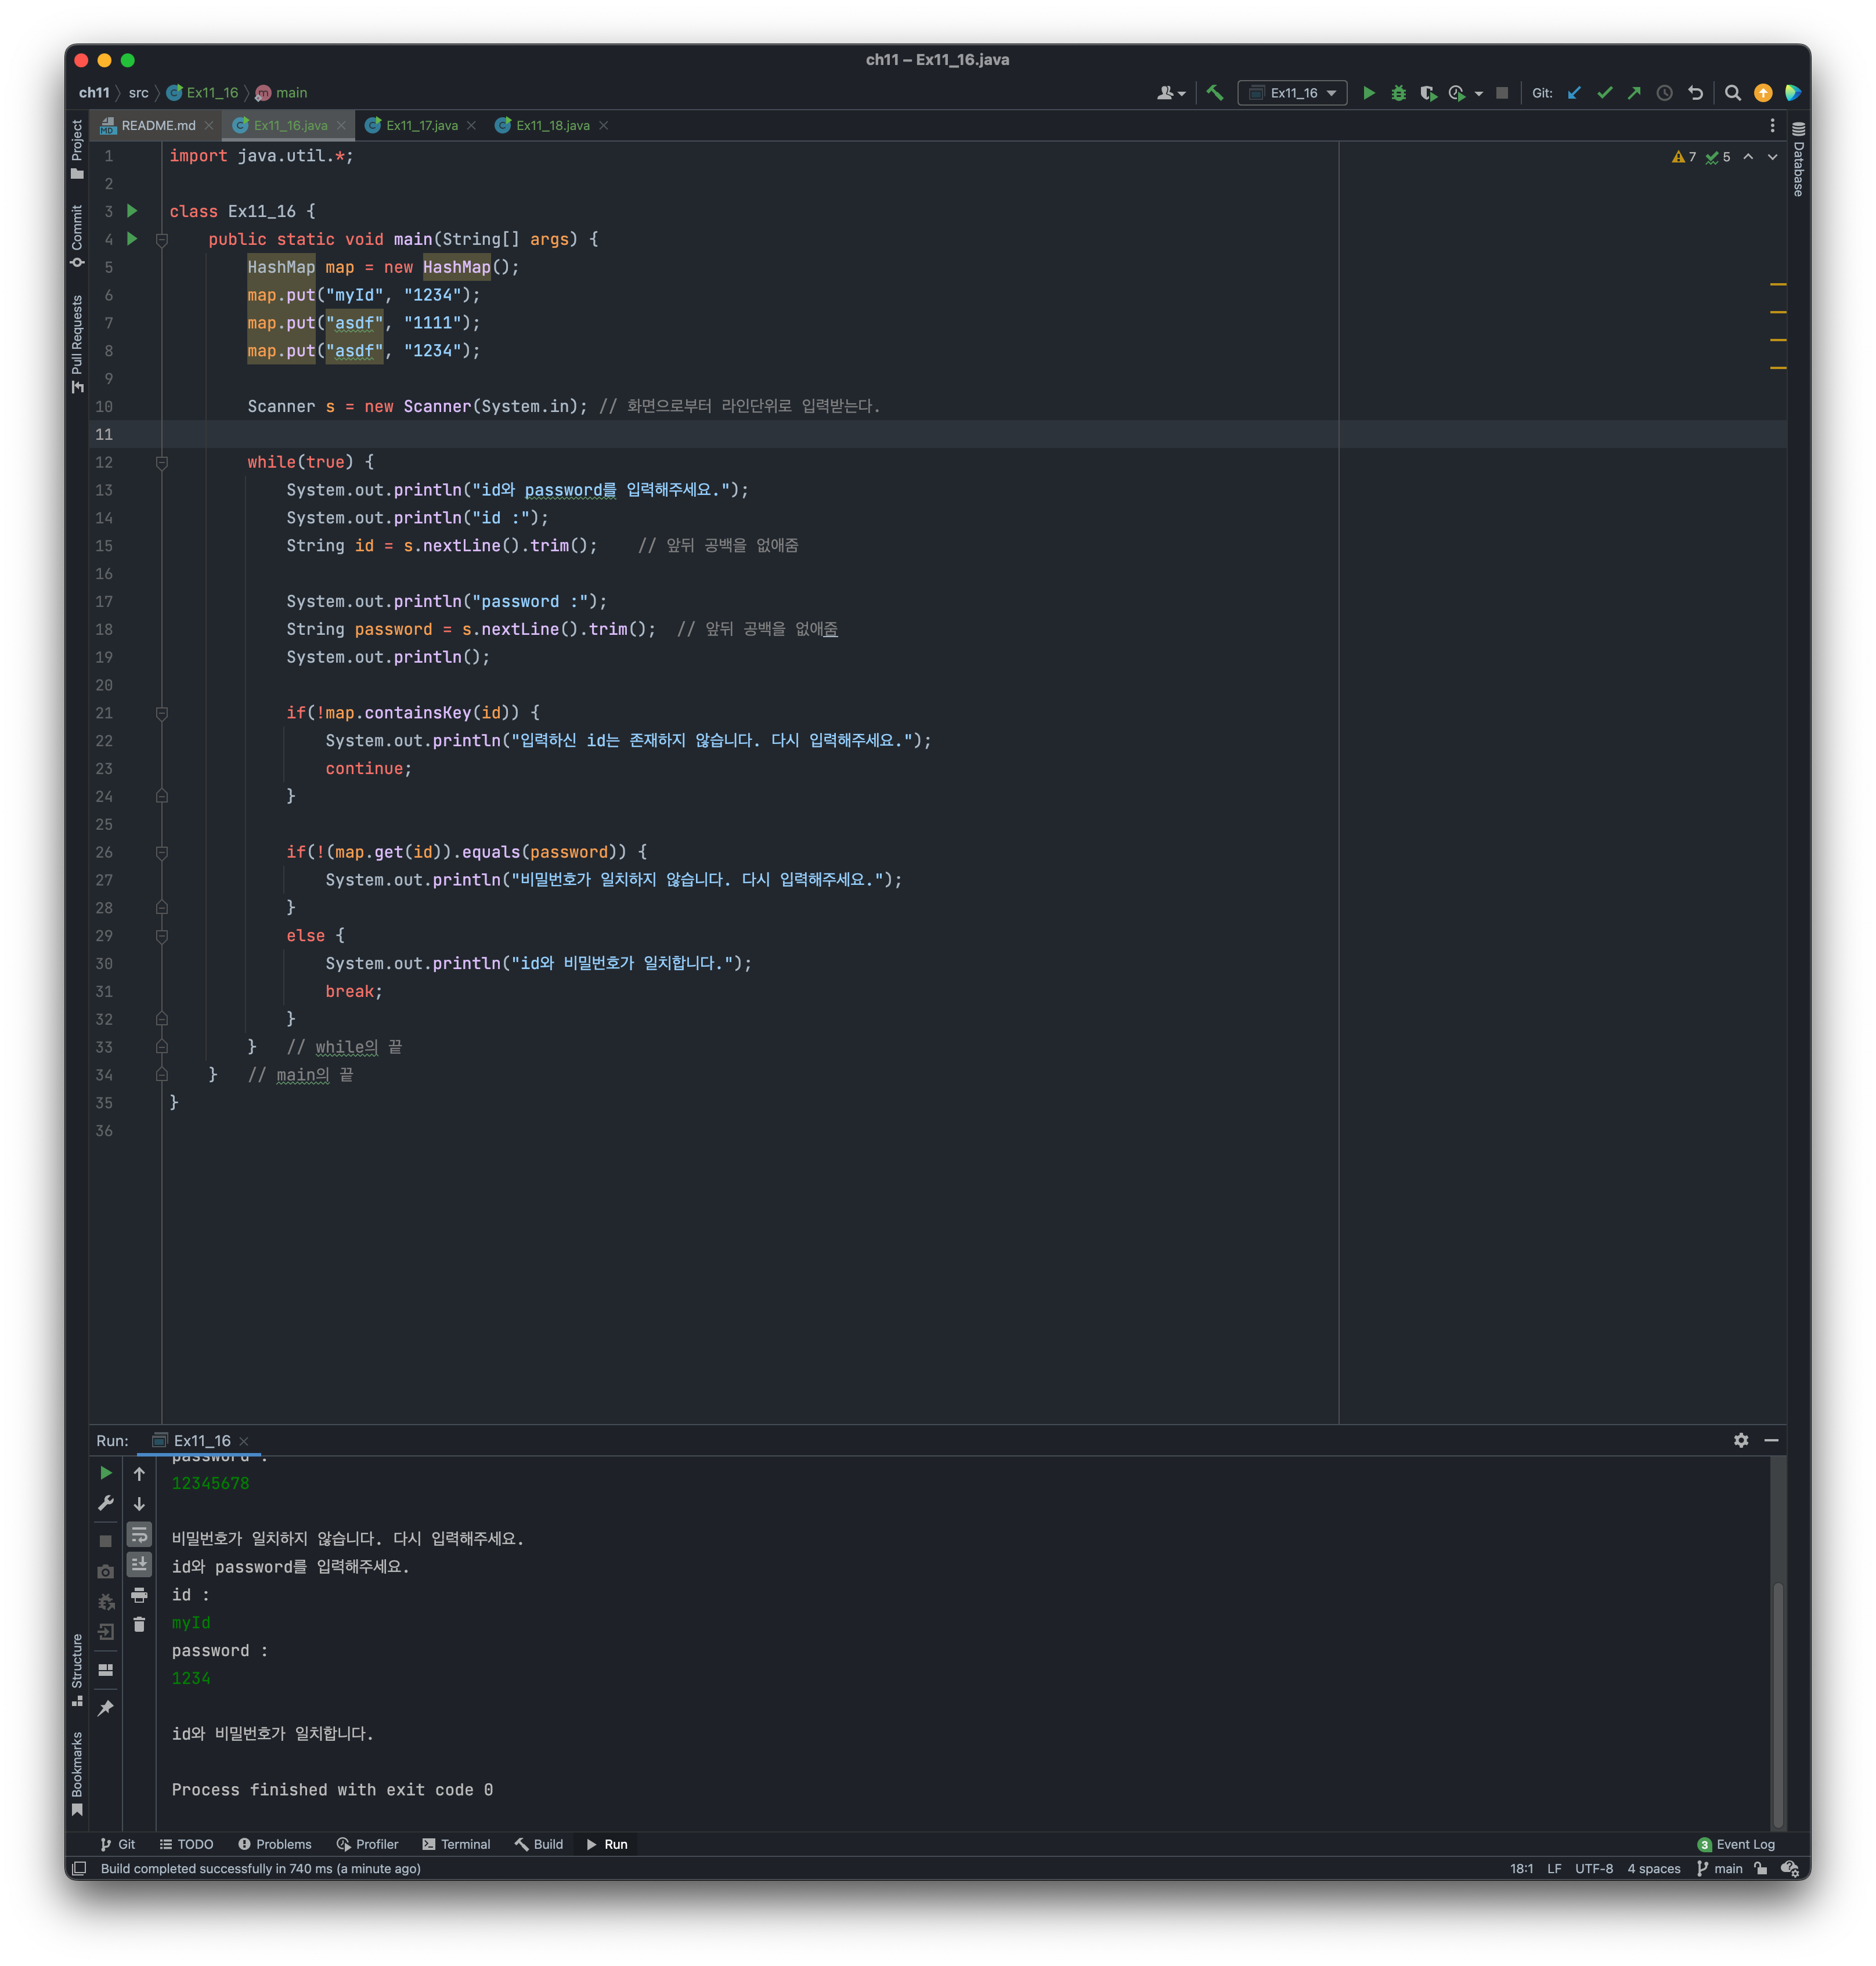Toggle soft-wrap in Run console
1876x1966 pixels.
[x=139, y=1534]
